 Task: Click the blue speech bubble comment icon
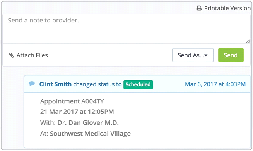coord(32,84)
